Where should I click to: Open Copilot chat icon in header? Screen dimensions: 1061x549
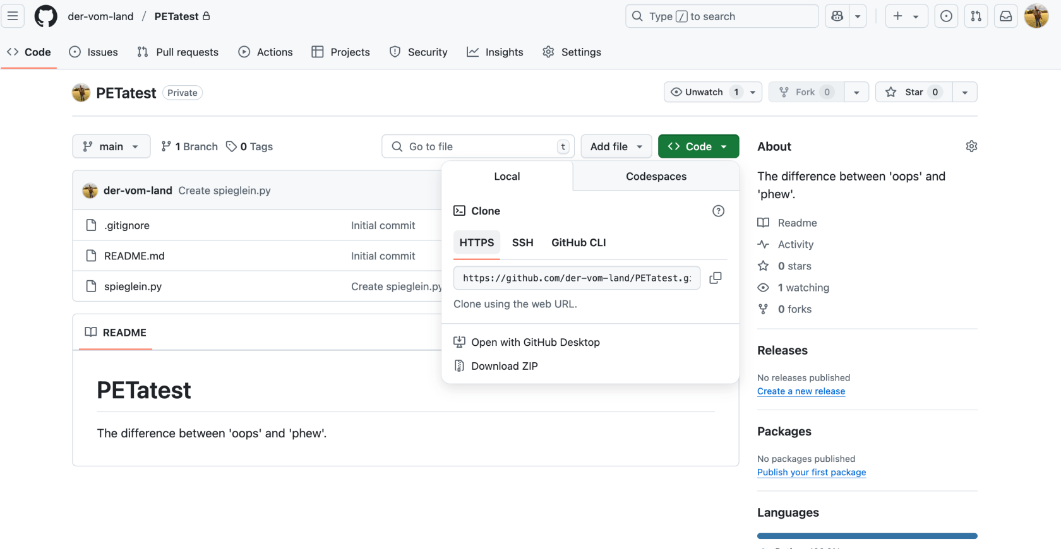coord(837,16)
